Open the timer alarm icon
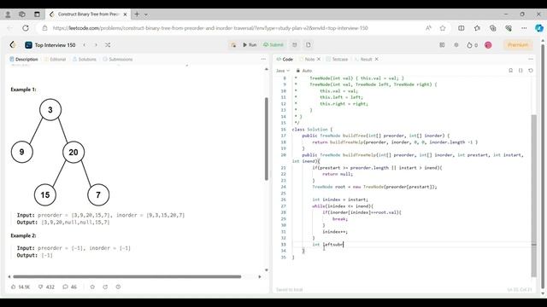547x307 pixels. (x=294, y=45)
